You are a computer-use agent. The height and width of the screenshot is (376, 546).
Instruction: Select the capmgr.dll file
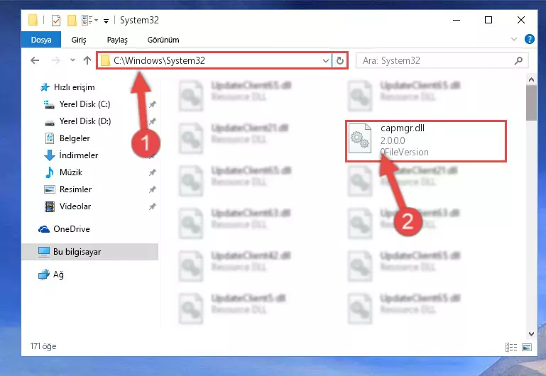[x=426, y=141]
